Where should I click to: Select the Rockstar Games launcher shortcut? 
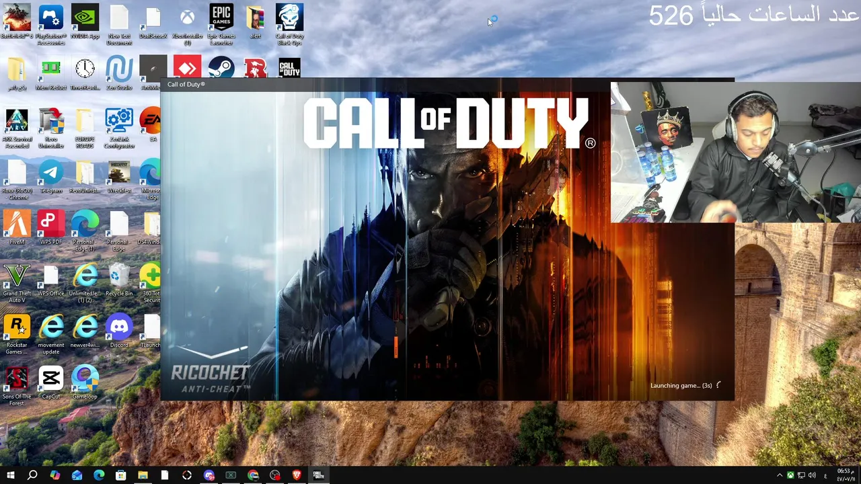(16, 335)
